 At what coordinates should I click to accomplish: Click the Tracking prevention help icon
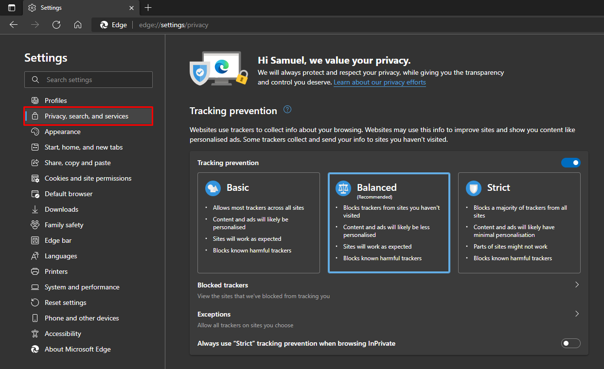(287, 109)
